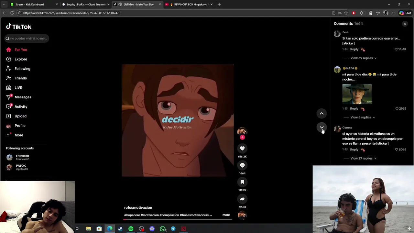Viewport: 414px width, 233px height.
Task: Reply to NAZA's comment
Action: click(x=354, y=108)
